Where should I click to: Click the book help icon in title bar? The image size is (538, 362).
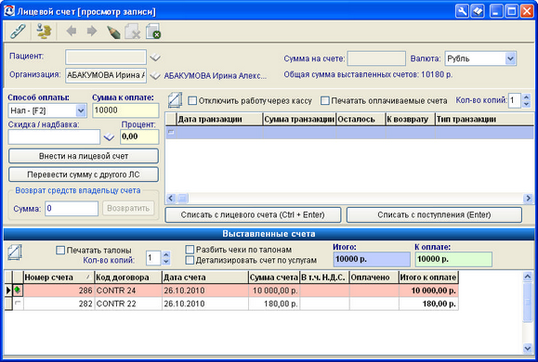click(478, 11)
